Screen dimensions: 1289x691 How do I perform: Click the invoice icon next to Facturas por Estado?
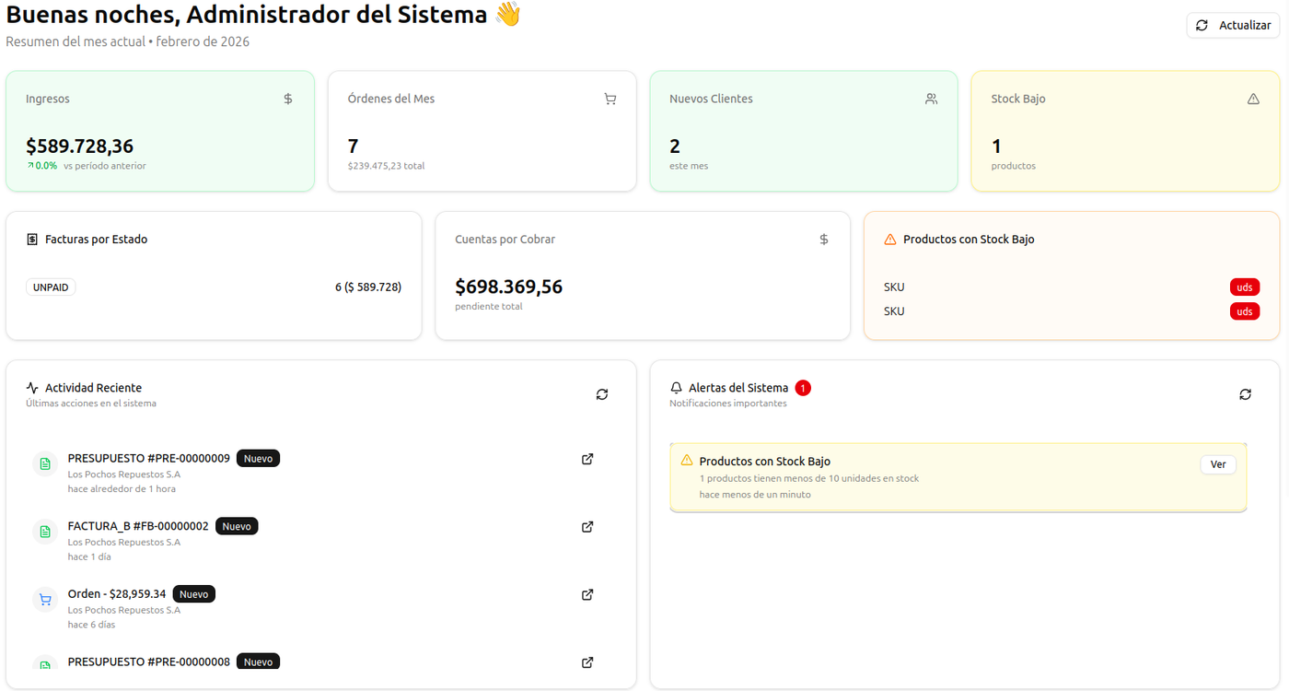coord(31,239)
